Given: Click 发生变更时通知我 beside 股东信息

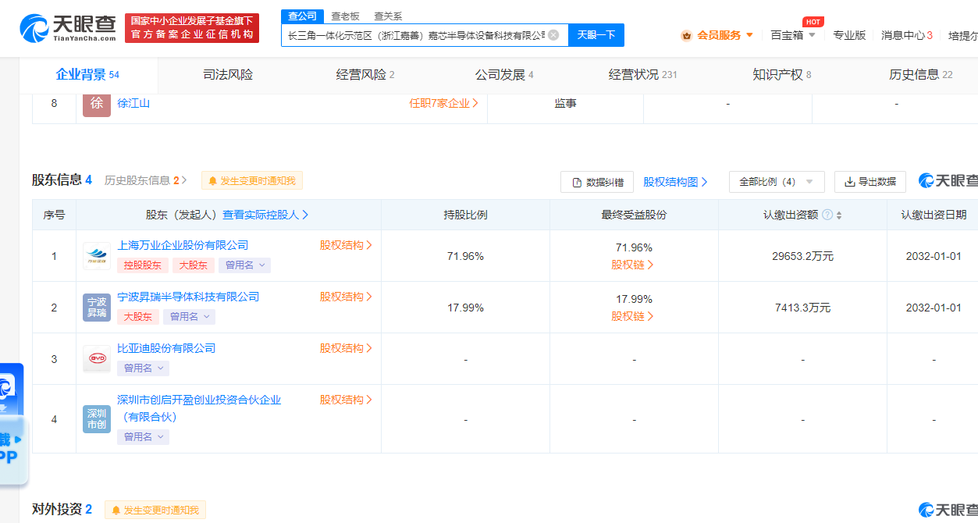Looking at the screenshot, I should coord(251,181).
